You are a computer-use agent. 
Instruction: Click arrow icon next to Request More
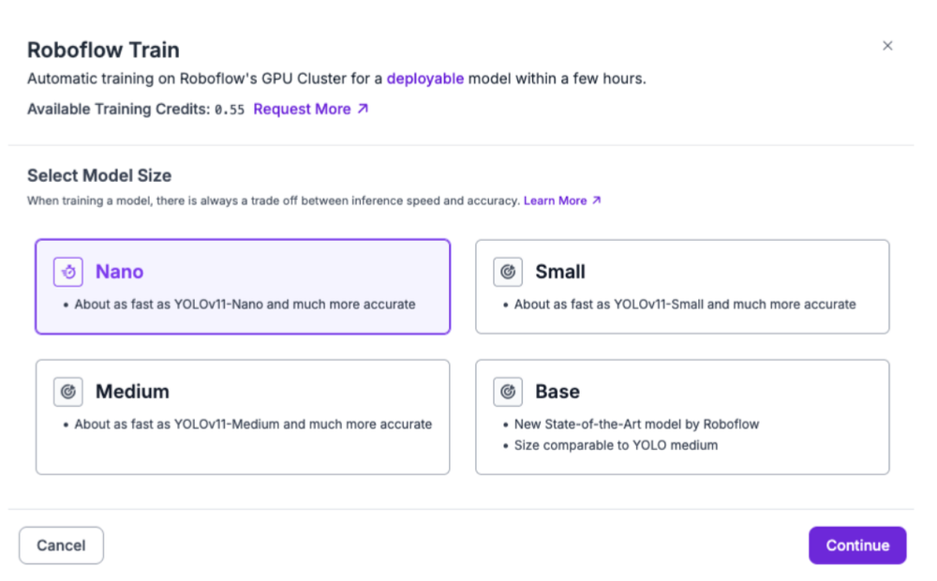point(364,110)
